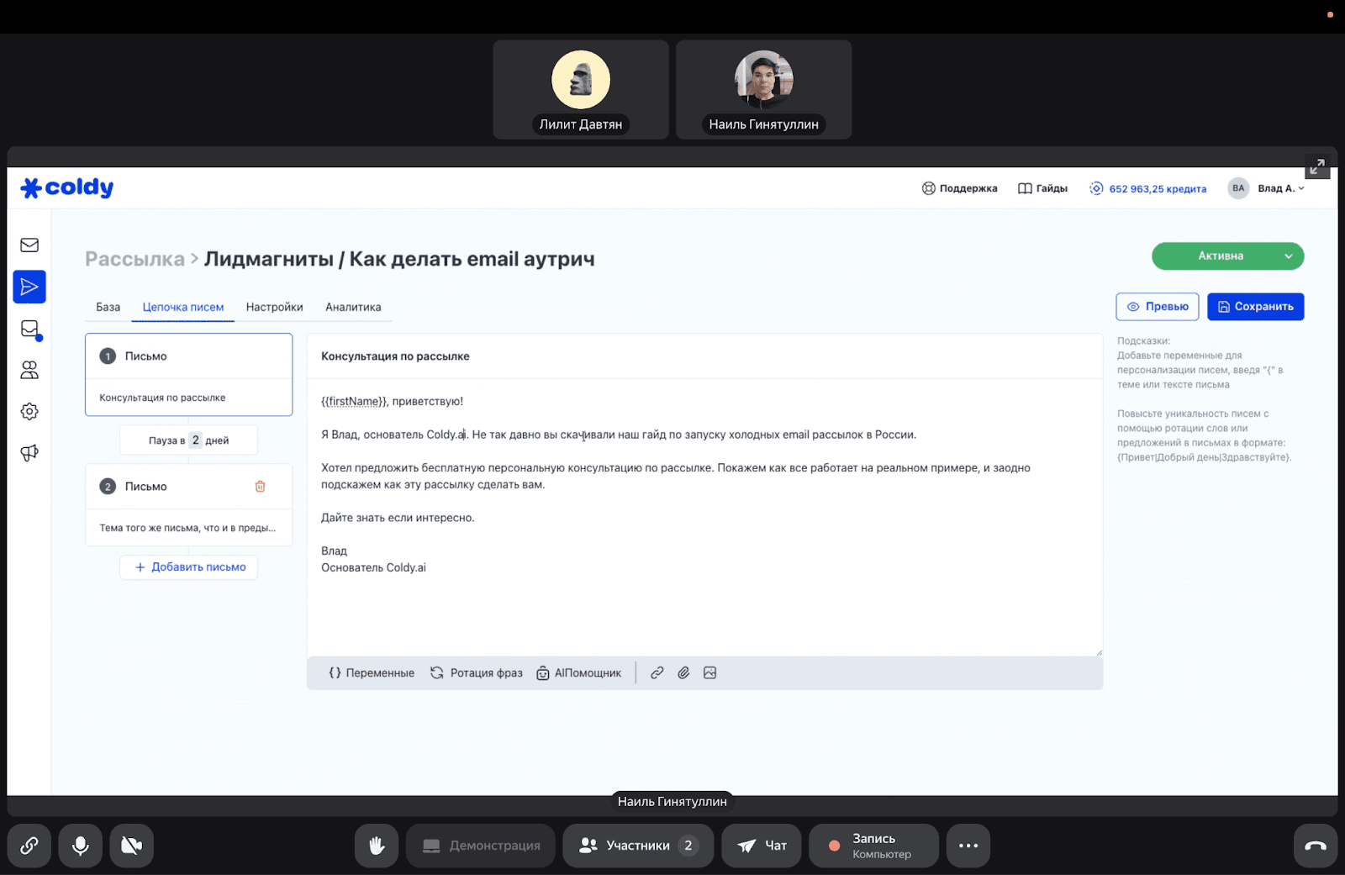
Task: Insert image using picture icon
Action: tap(710, 673)
